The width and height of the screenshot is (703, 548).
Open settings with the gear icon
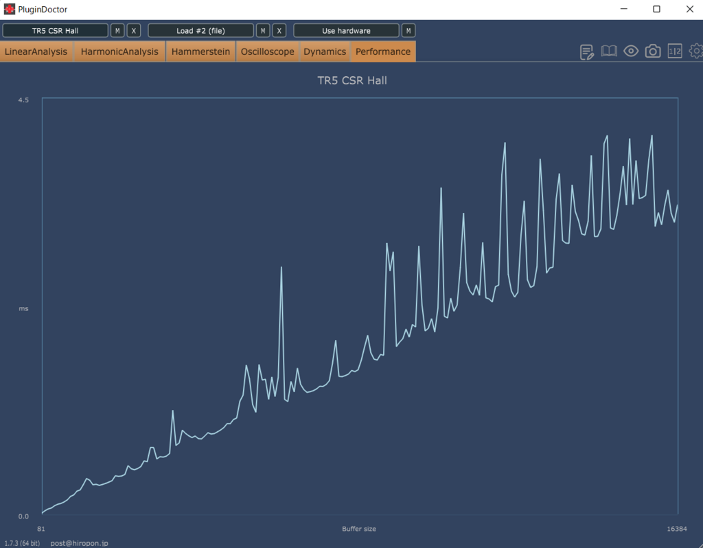point(696,51)
